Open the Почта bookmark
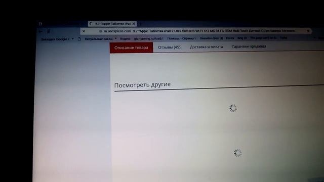This screenshot has height=182, width=324. click(x=230, y=38)
